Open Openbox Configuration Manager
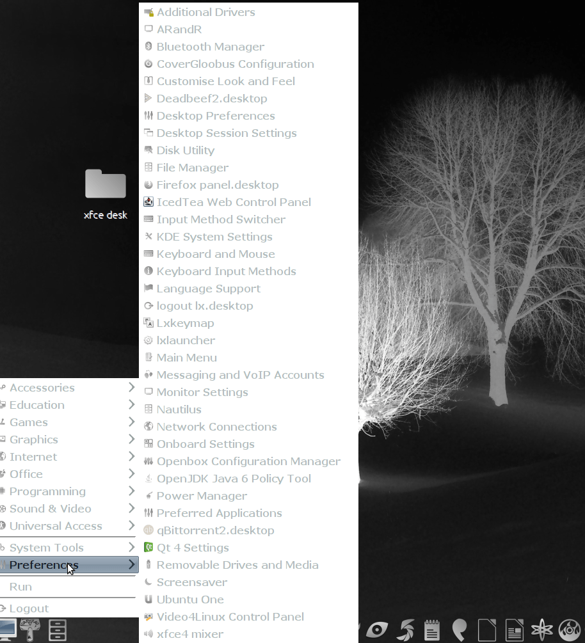This screenshot has height=643, width=585. tap(248, 461)
